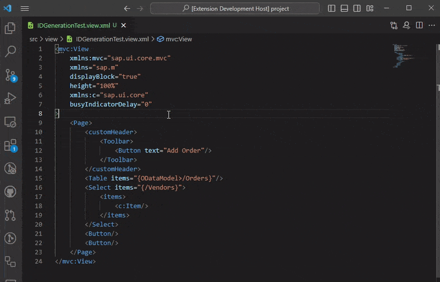The height and width of the screenshot is (282, 440).
Task: Toggle the primary side bar layout icon
Action: click(332, 8)
